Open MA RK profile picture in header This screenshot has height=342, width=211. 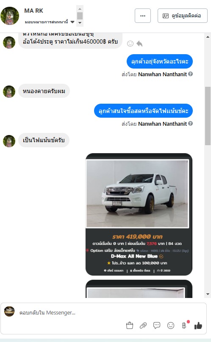coord(10,16)
